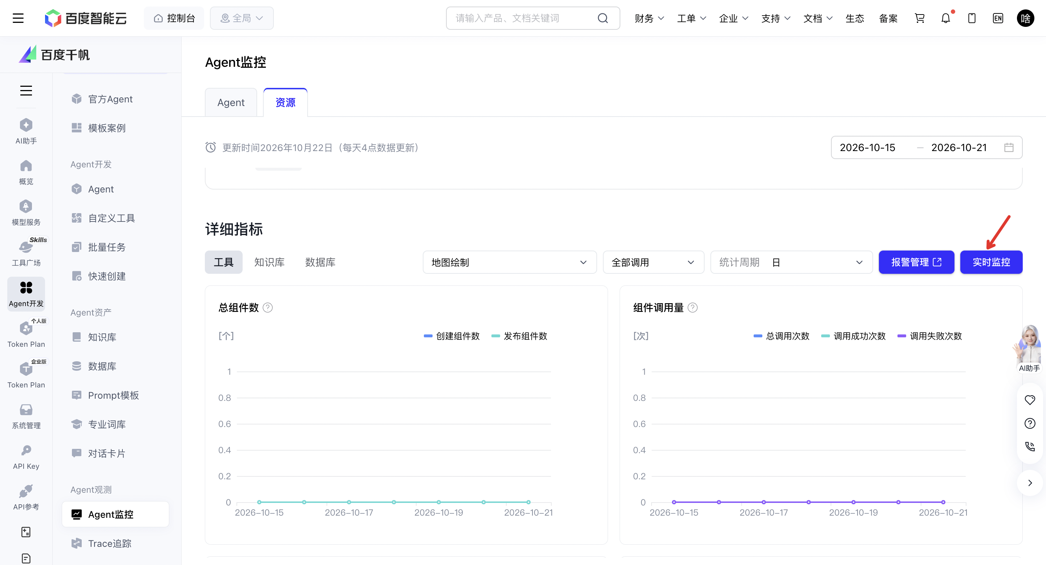
Task: Expand the 地图绘制 tool dropdown
Action: click(x=510, y=262)
